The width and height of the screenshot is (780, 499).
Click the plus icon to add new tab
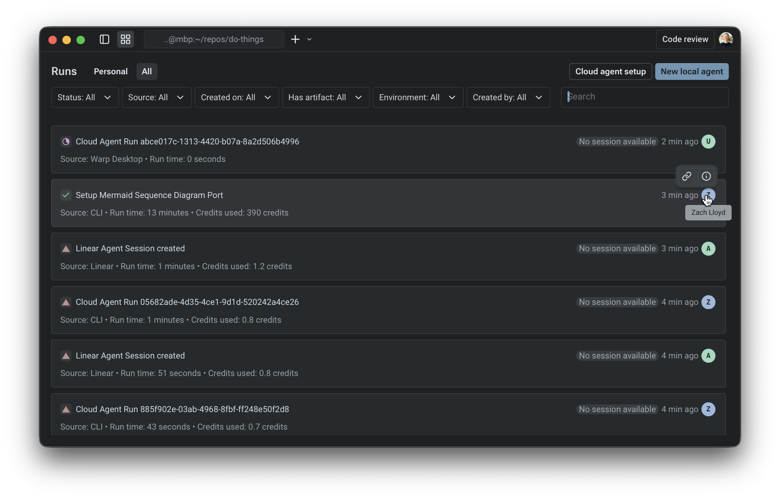tap(295, 39)
